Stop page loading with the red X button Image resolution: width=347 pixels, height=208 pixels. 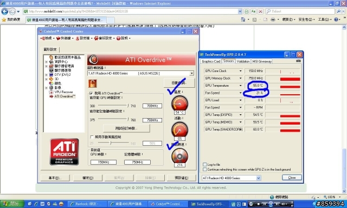pos(260,11)
